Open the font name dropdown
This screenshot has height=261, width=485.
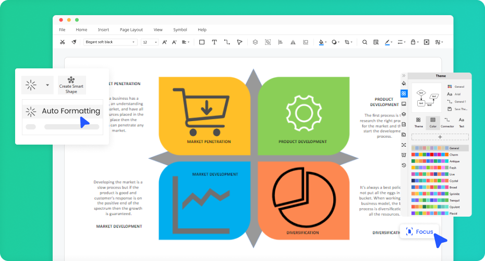[x=110, y=42]
